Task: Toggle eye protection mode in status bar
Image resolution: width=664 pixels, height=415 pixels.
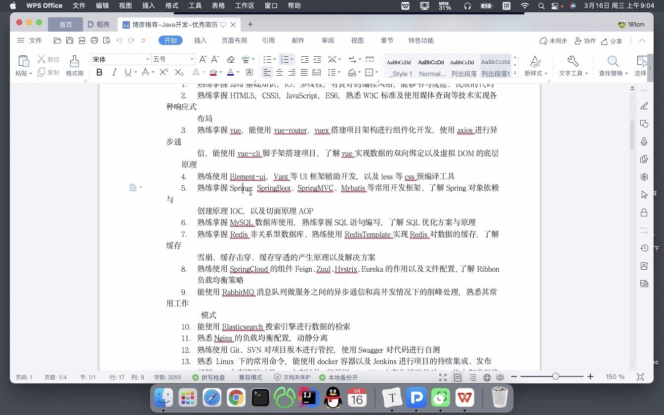Action: tap(500, 377)
